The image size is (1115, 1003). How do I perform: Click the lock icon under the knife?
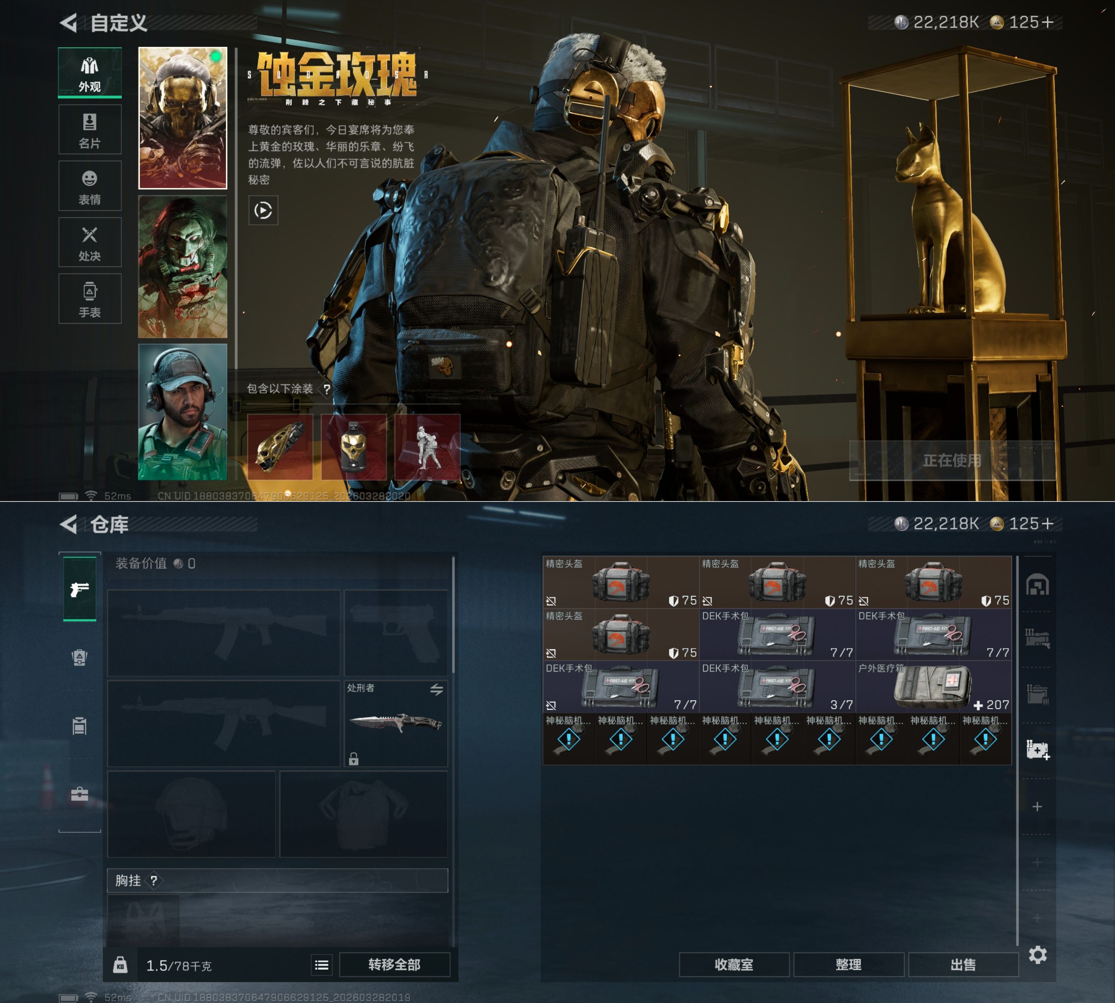(x=354, y=759)
